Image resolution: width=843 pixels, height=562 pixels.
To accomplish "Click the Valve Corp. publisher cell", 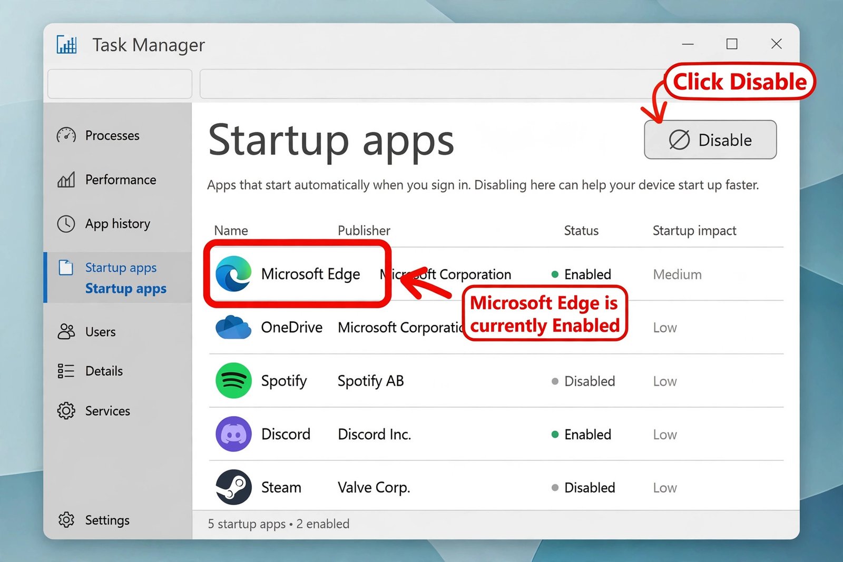I will click(374, 487).
